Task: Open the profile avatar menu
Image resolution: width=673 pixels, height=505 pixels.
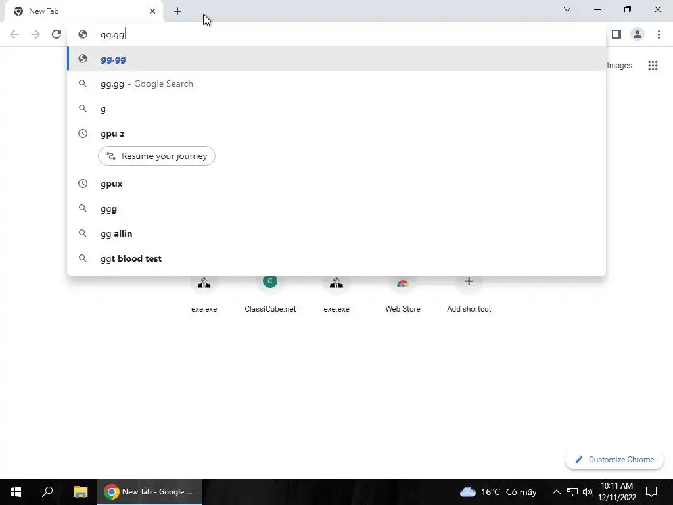Action: coord(638,34)
